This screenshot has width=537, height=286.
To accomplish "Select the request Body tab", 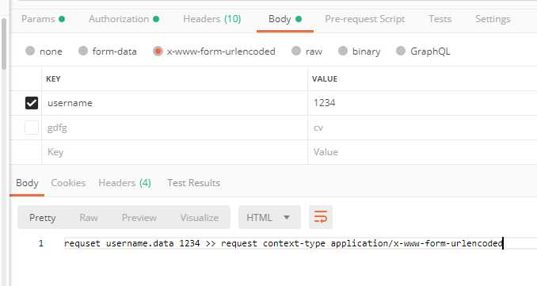I will click(284, 19).
